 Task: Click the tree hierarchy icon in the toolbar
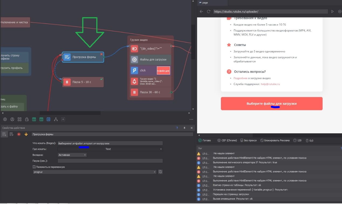click(x=56, y=119)
